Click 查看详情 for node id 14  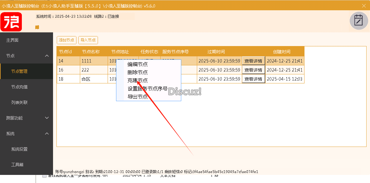click(x=253, y=61)
